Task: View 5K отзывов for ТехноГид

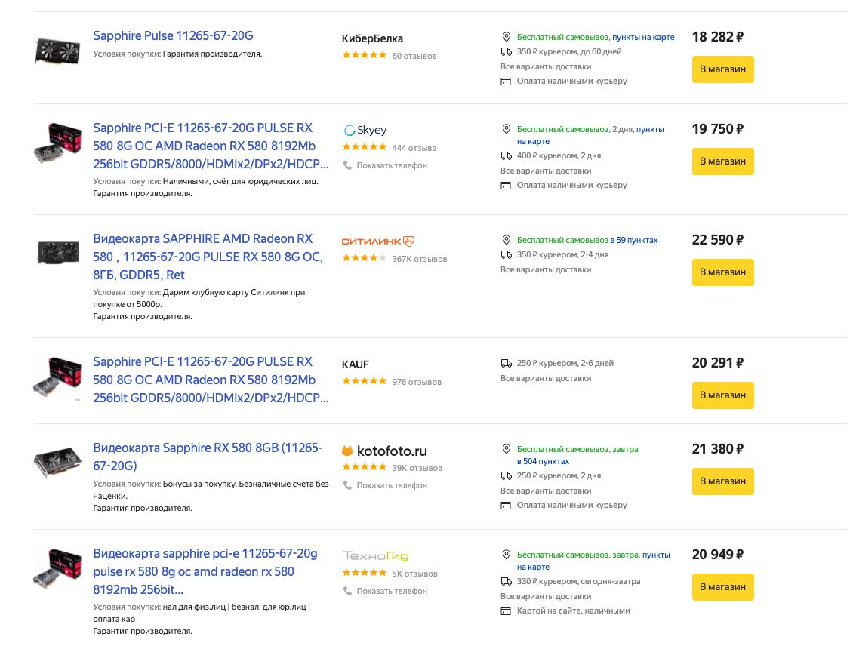Action: point(414,574)
